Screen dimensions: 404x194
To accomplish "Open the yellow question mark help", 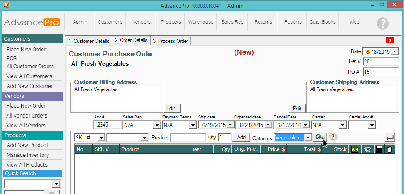I will [333, 137].
